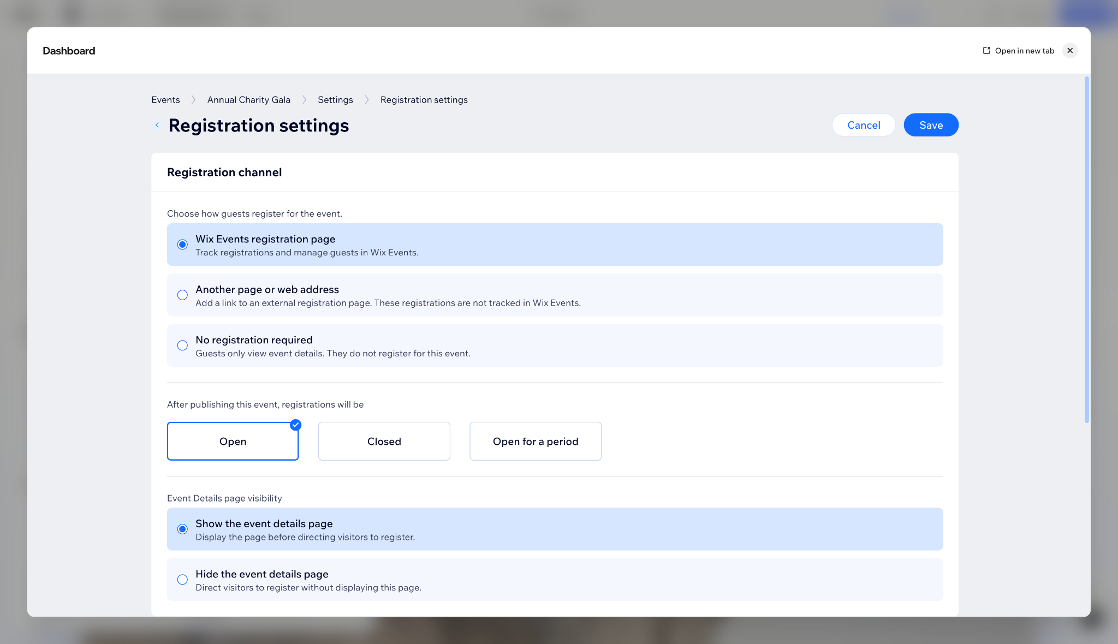Select No registration required radio
Viewport: 1118px width, 644px height.
pyautogui.click(x=182, y=345)
